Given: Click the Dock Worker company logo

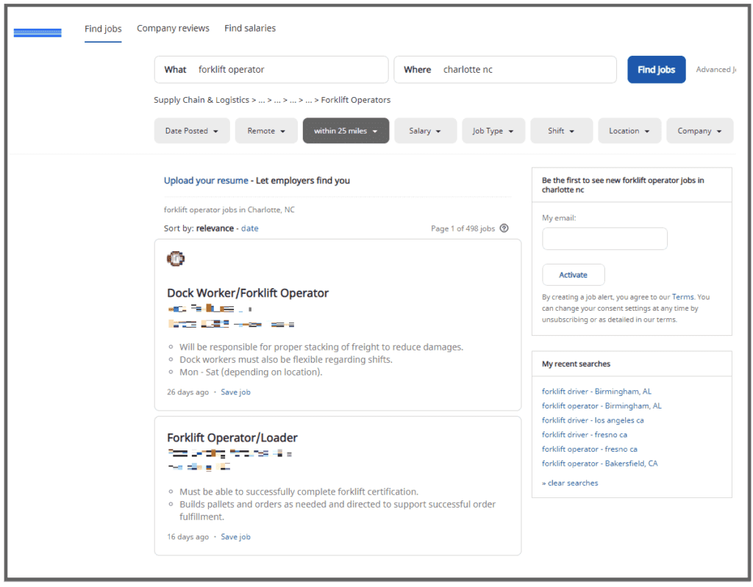Looking at the screenshot, I should click(176, 259).
